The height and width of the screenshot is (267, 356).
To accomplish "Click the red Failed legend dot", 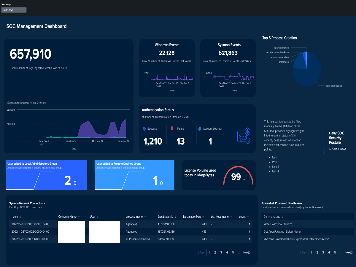I will point(172,128).
